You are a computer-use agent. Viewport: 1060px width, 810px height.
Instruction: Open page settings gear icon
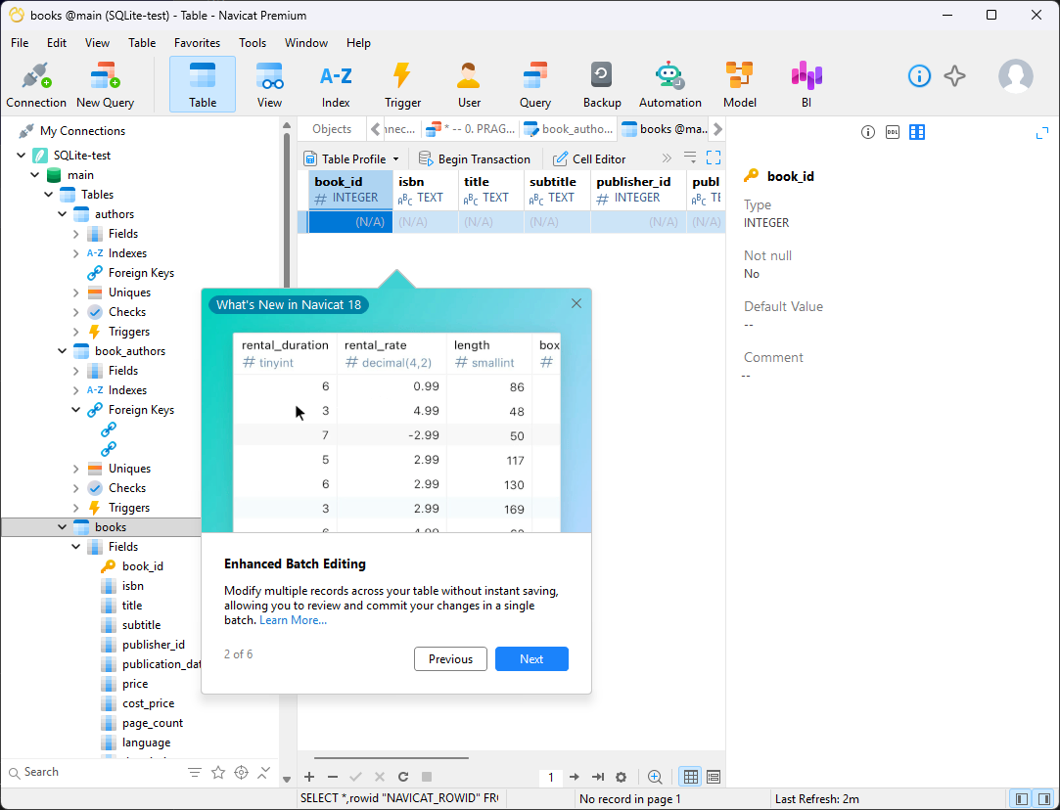(621, 777)
